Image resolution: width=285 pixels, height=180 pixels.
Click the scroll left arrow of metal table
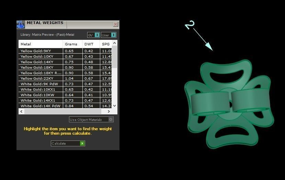pyautogui.click(x=21, y=111)
